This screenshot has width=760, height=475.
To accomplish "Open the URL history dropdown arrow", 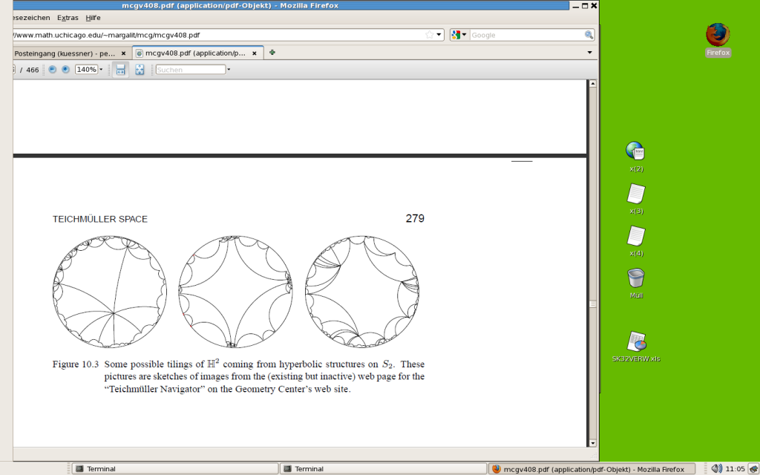I will (x=439, y=35).
